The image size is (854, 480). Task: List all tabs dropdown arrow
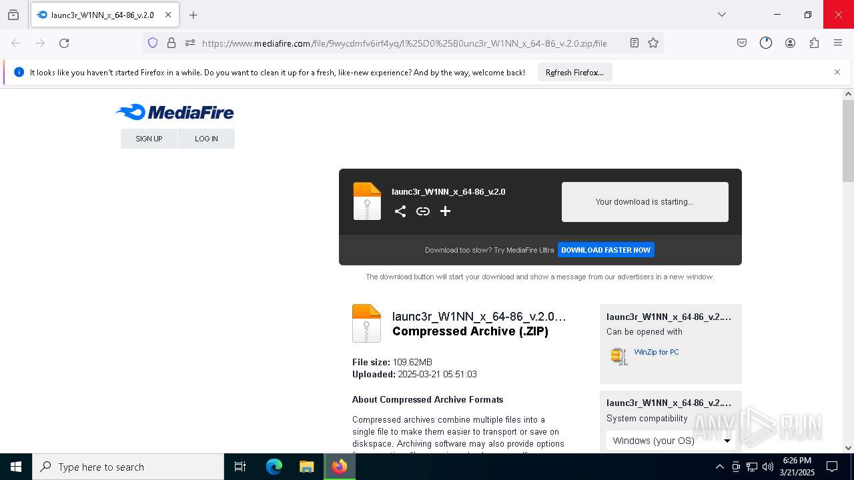pos(722,15)
